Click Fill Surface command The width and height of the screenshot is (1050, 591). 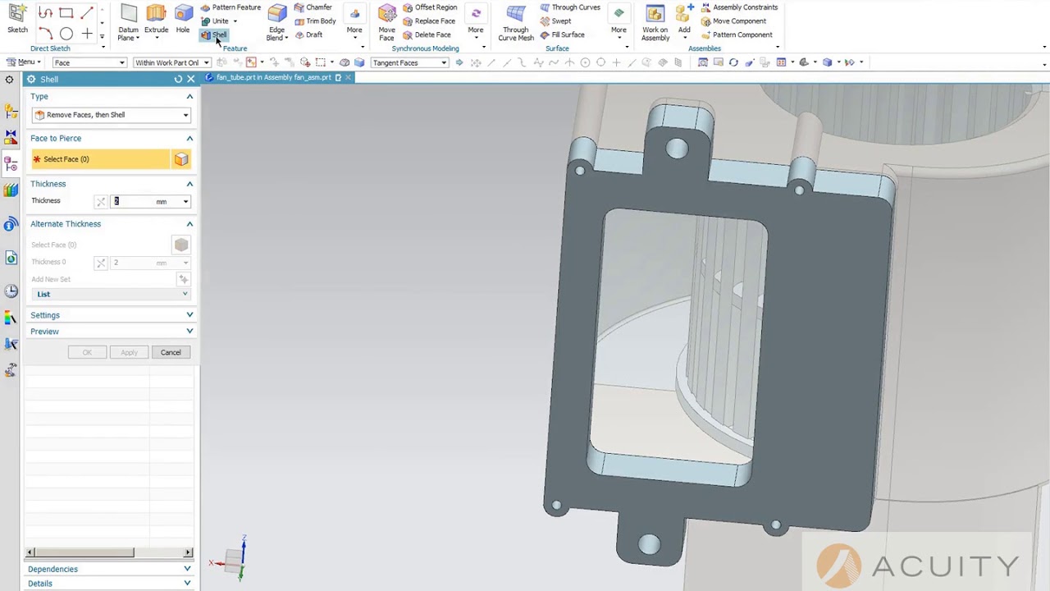point(562,35)
